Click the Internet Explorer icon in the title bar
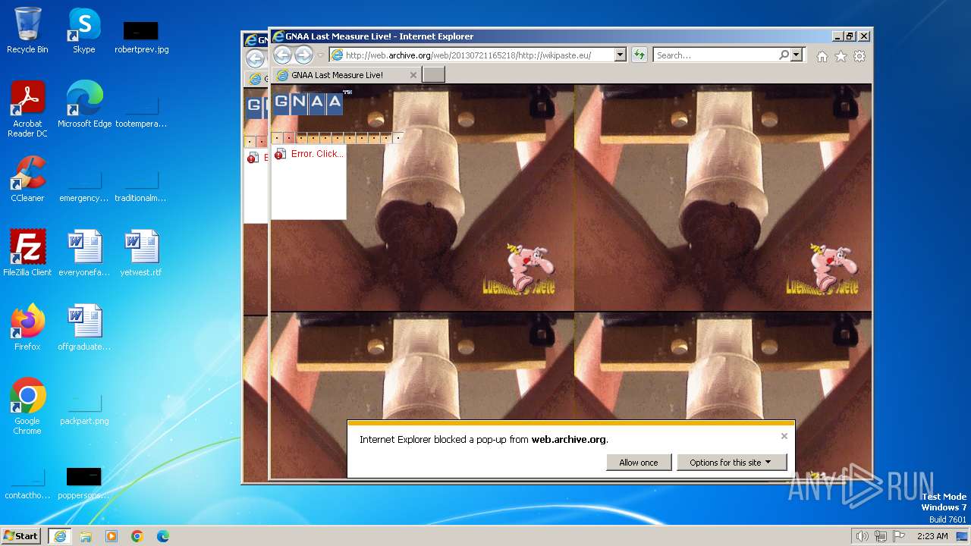The image size is (971, 546). (278, 36)
